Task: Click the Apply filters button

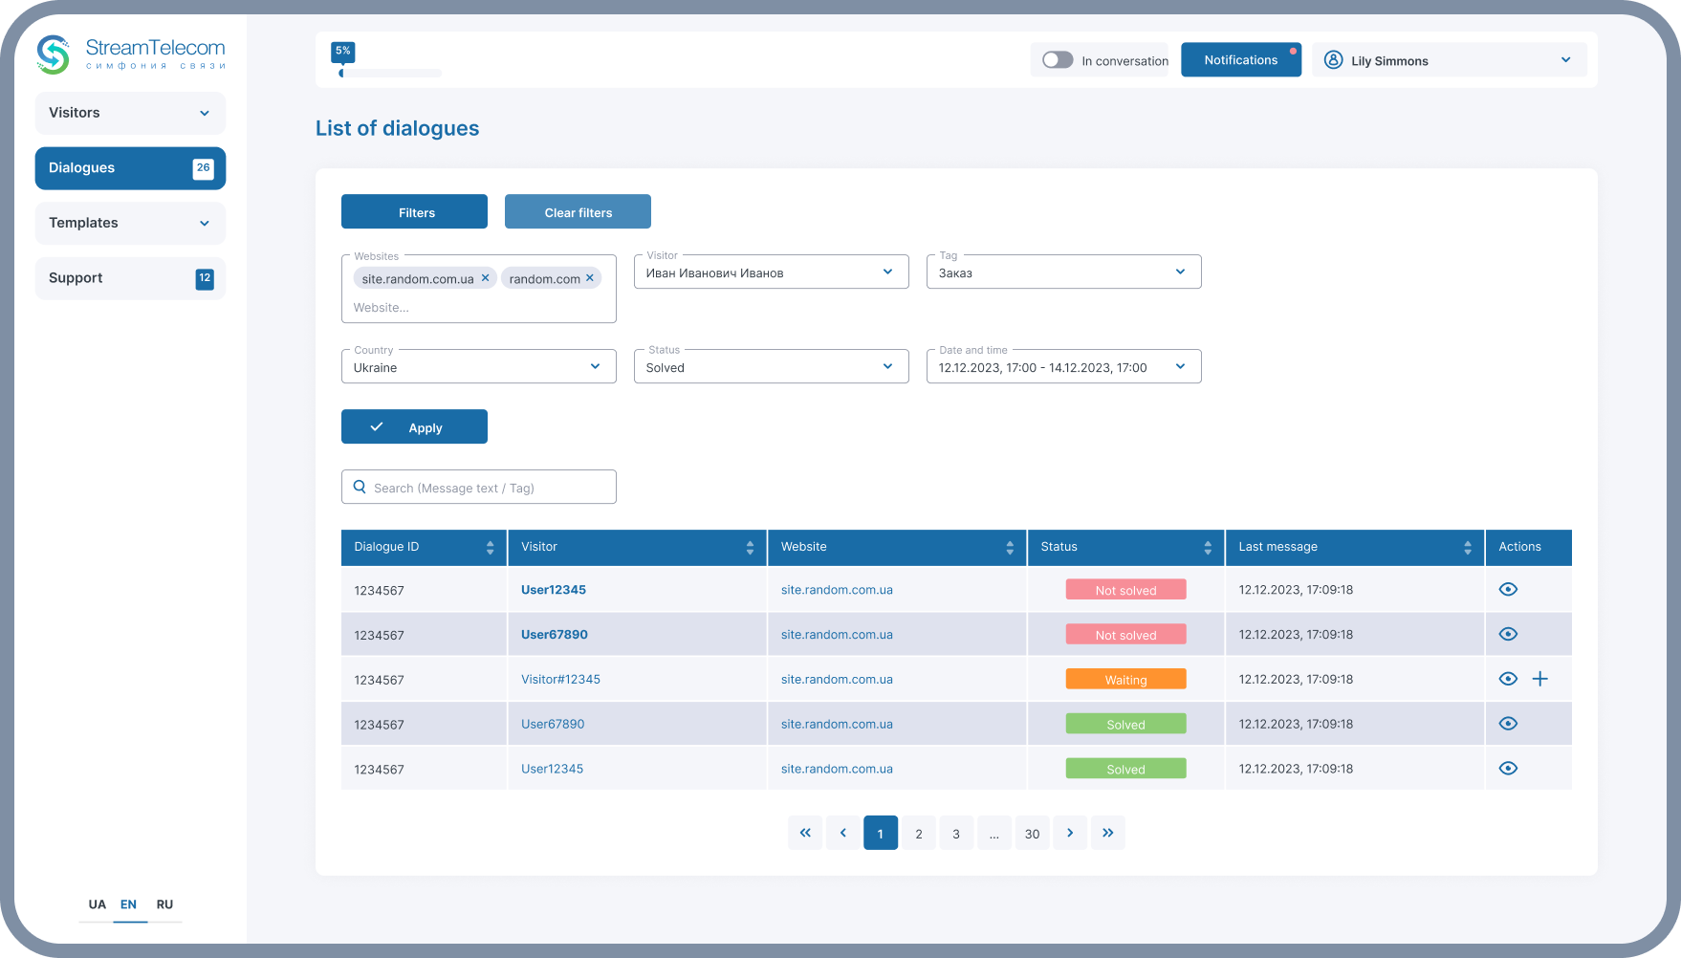Action: click(x=414, y=427)
